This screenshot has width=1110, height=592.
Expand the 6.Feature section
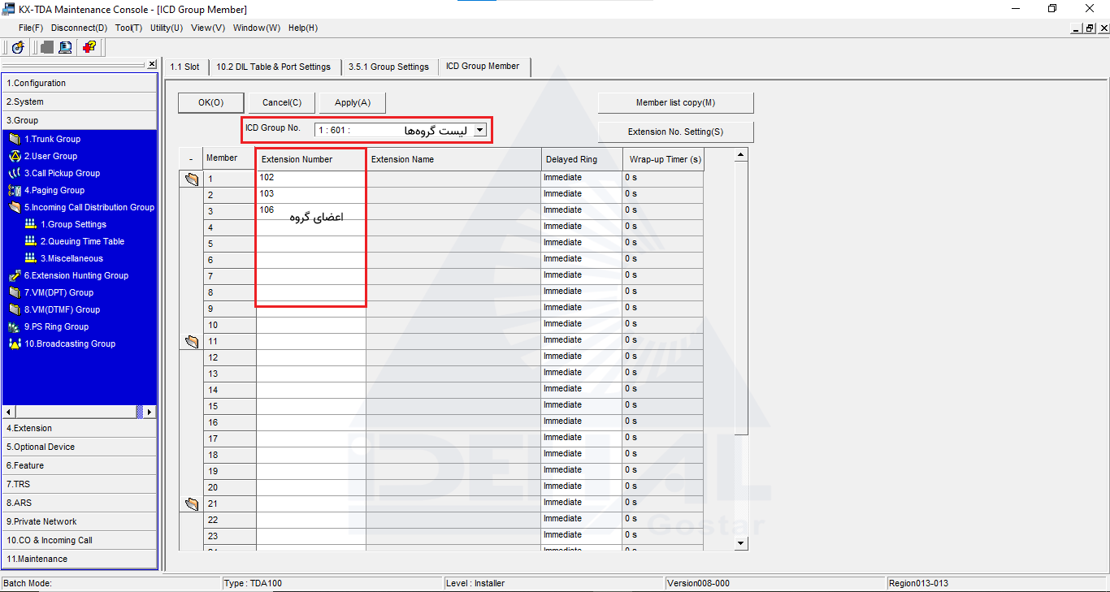80,465
